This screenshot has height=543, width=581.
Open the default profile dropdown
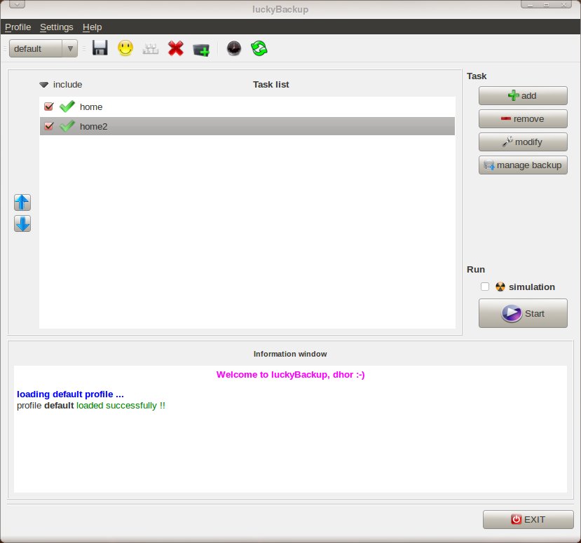coord(43,48)
